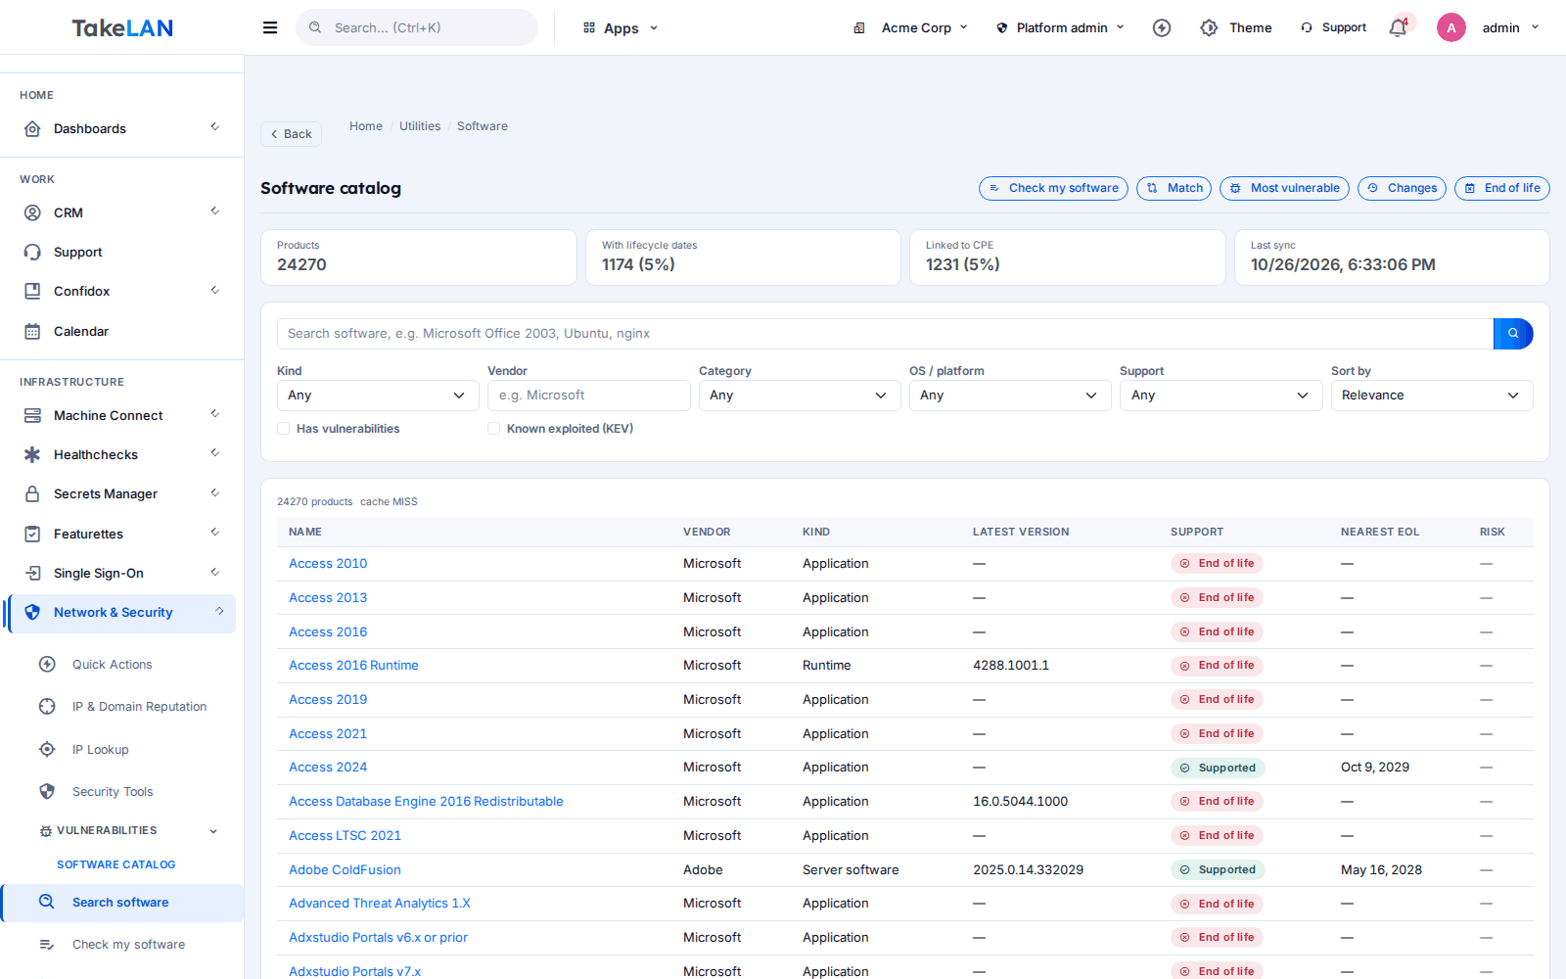Viewport: 1566px width, 979px height.
Task: Click the Healthchecks asterisk icon
Action: coord(32,454)
